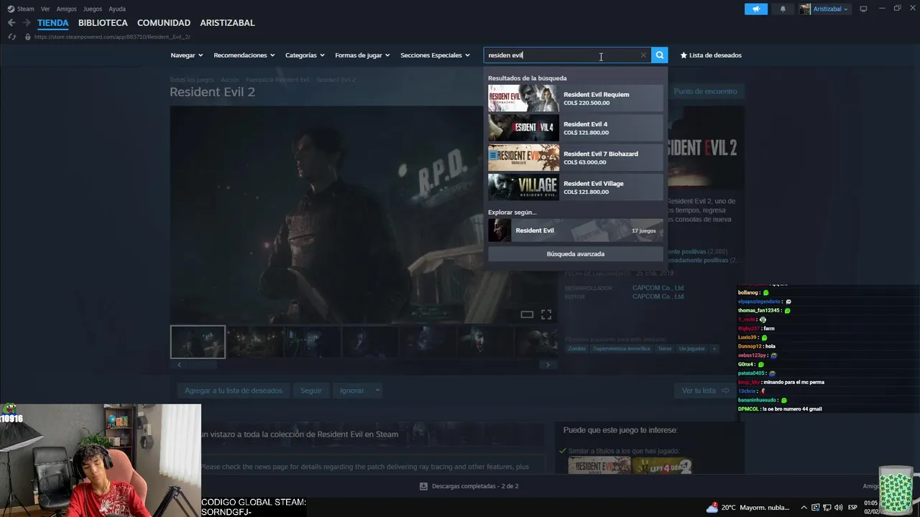Go back with the left arrow
The image size is (920, 517).
(x=11, y=23)
